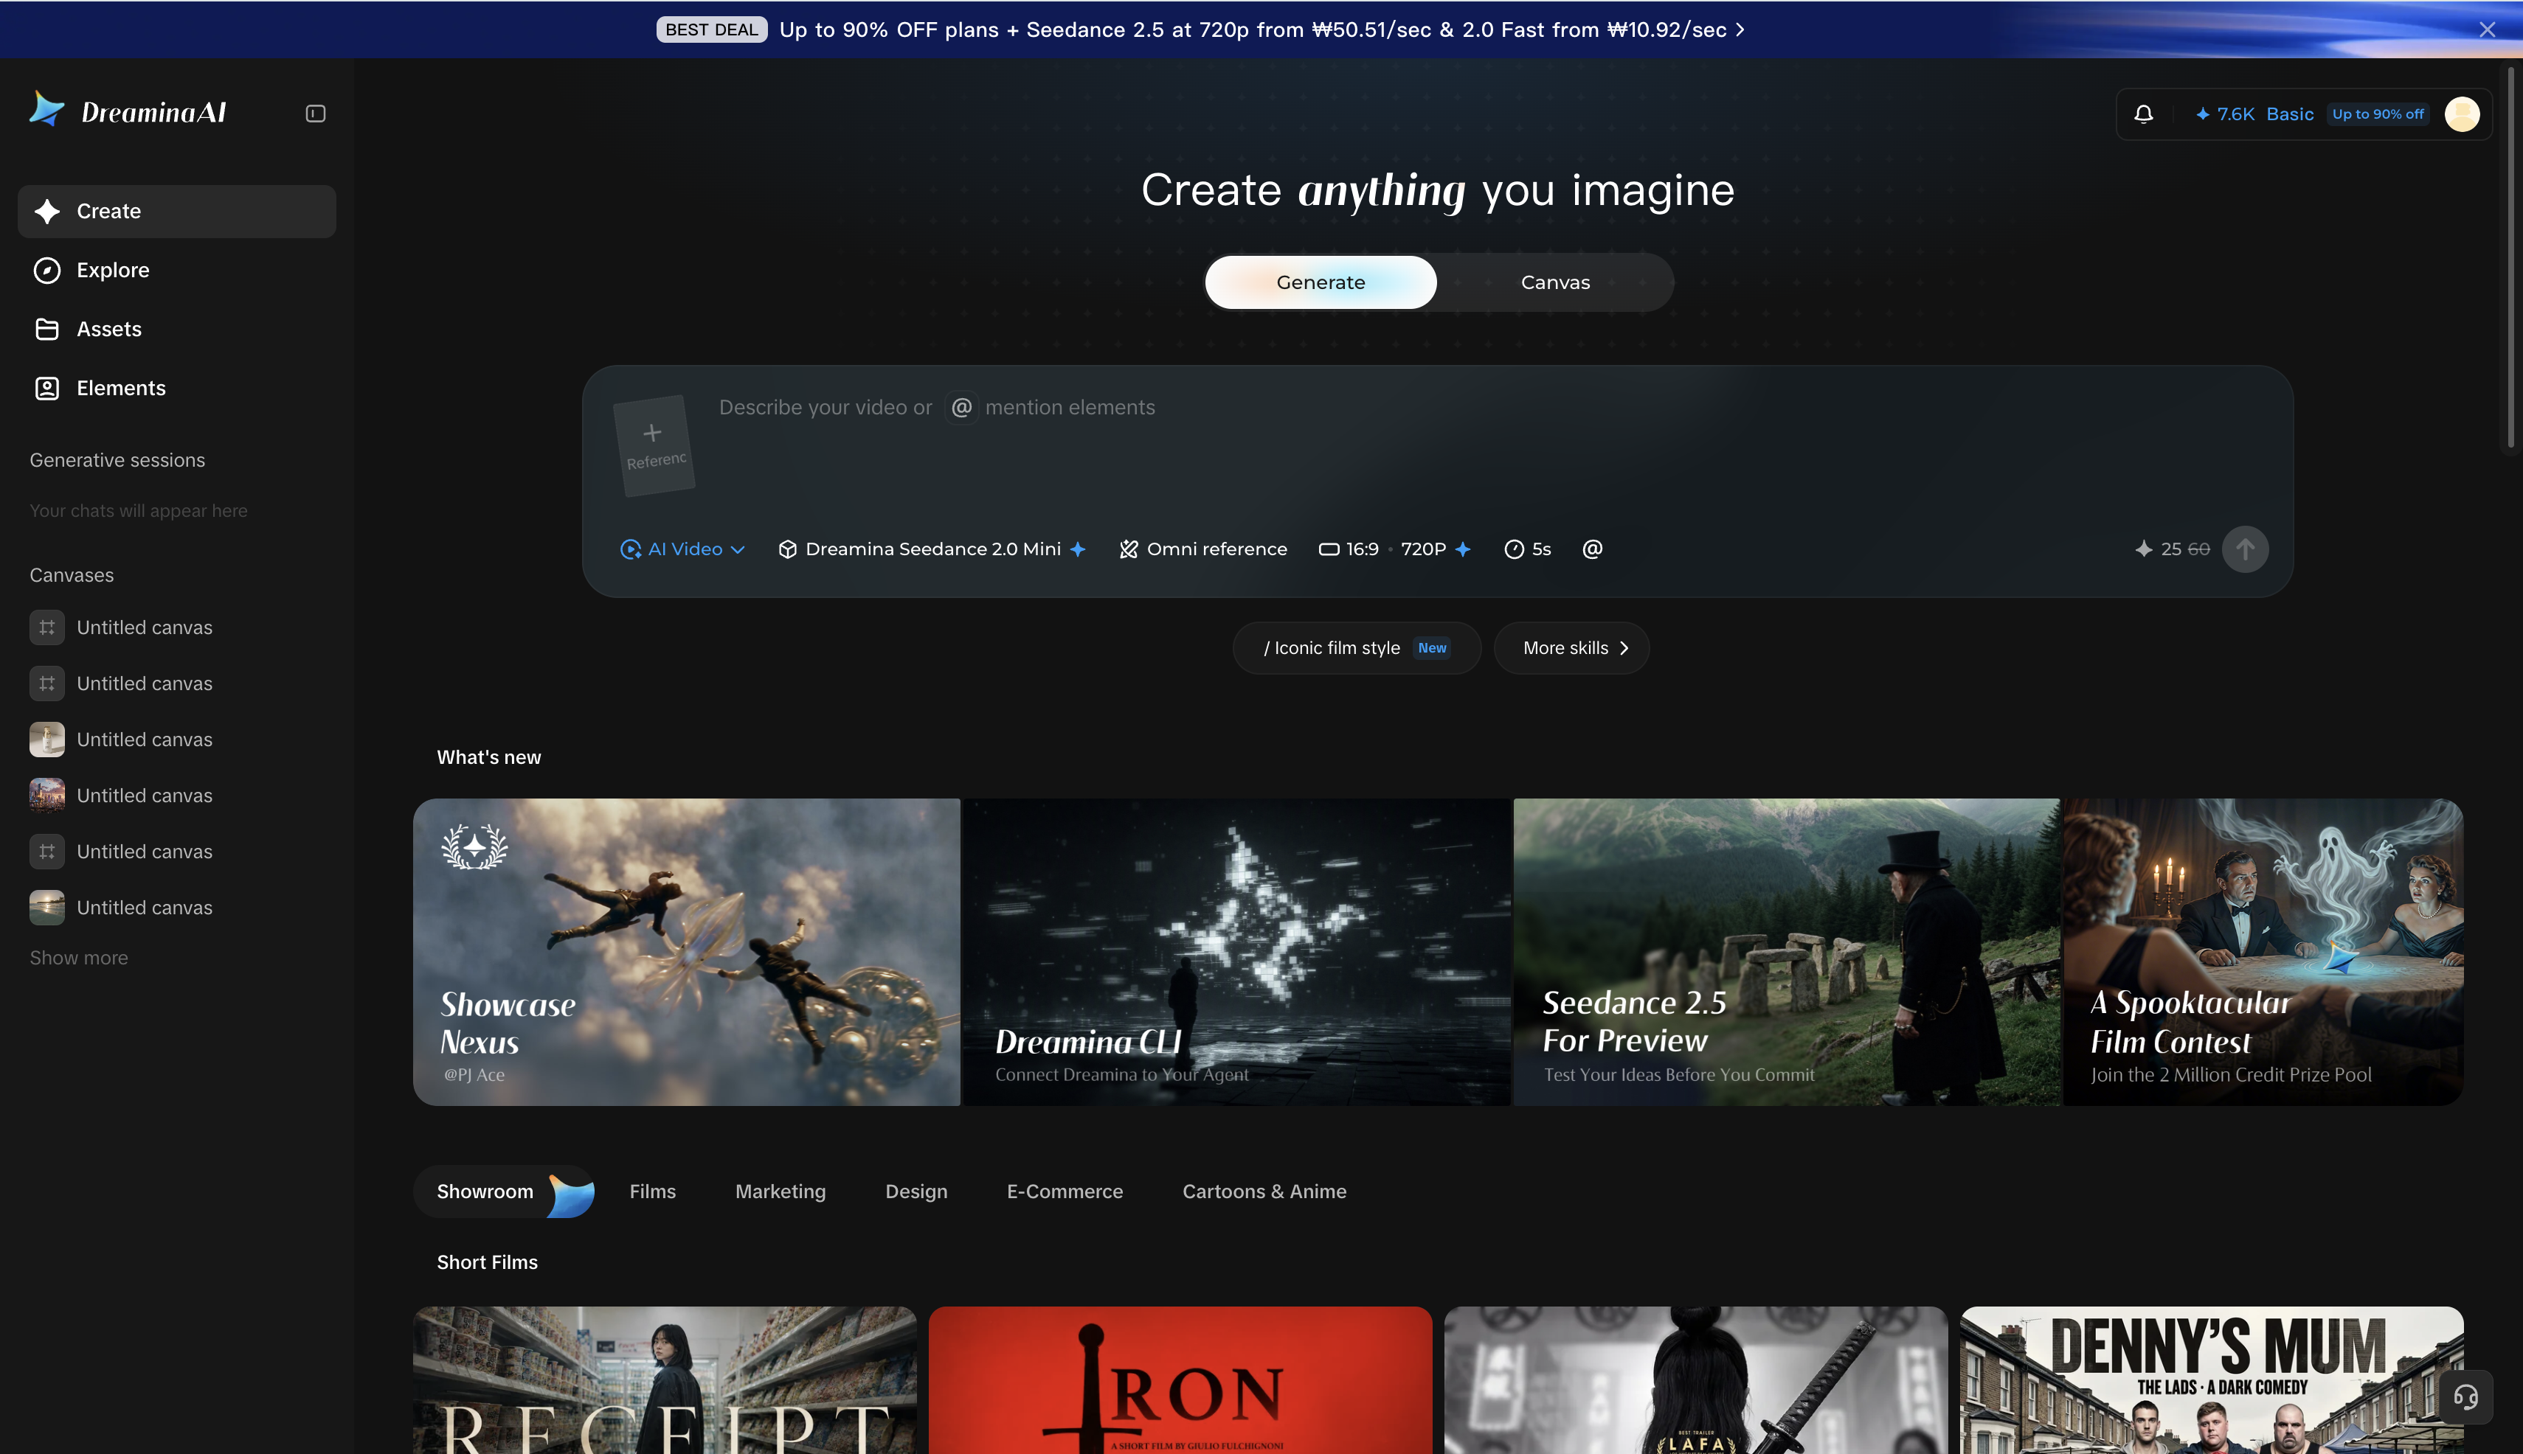
Task: Select the Marketing tab
Action: point(781,1192)
